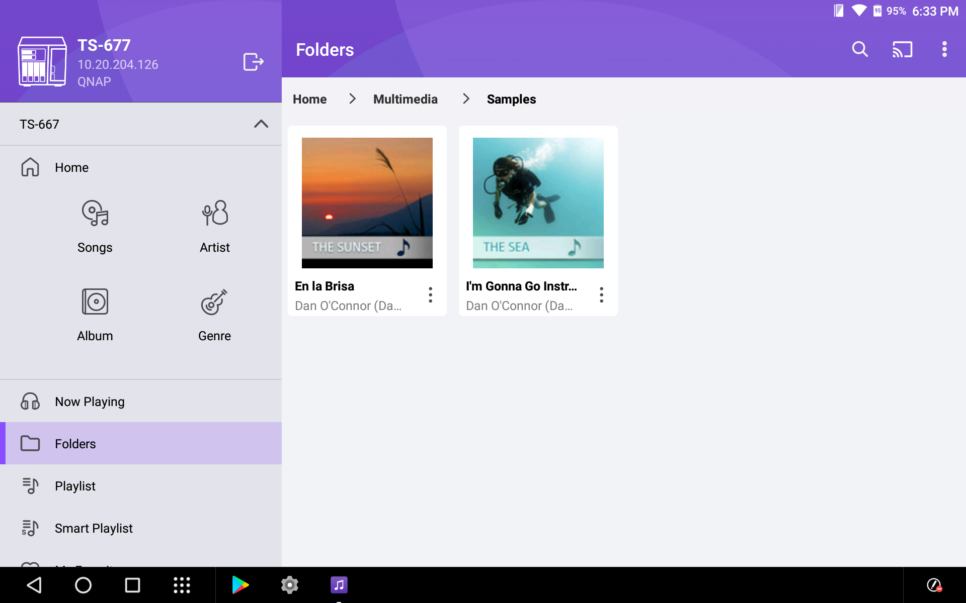Select I'm Gonna Go Instr... title
This screenshot has height=603, width=966.
(x=521, y=286)
